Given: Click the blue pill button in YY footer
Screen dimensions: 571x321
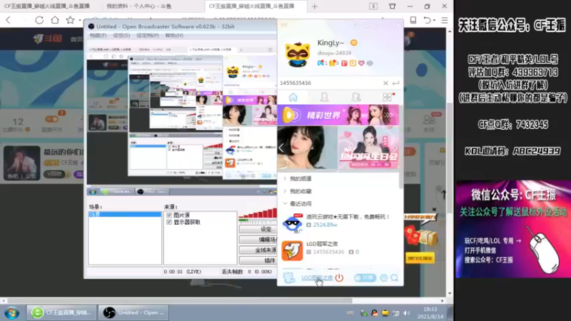Looking at the screenshot, I should pyautogui.click(x=365, y=277).
